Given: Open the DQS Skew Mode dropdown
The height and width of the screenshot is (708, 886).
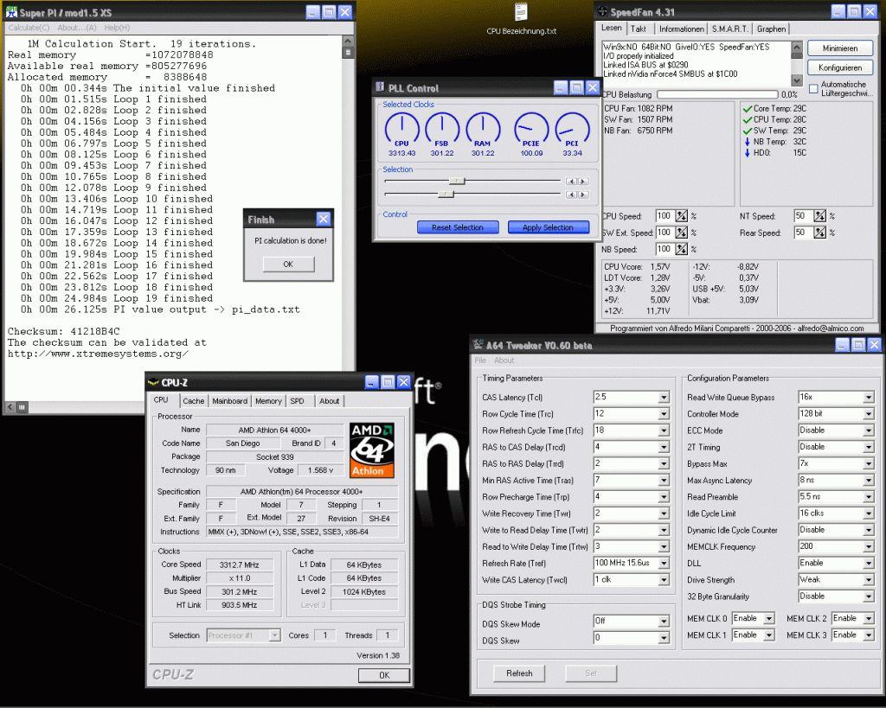Looking at the screenshot, I should point(664,621).
